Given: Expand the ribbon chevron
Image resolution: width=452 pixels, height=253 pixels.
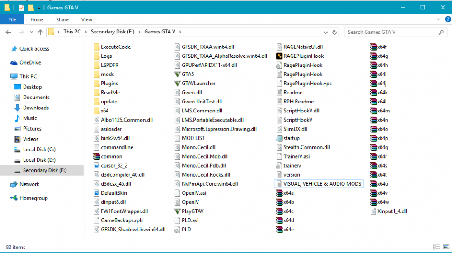Looking at the screenshot, I should (438, 19).
